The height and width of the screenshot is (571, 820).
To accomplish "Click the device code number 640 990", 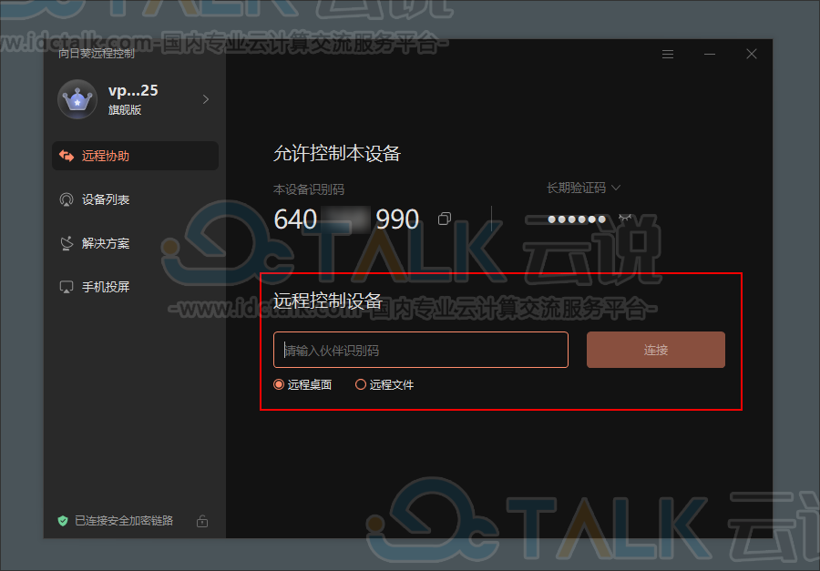I will (347, 219).
